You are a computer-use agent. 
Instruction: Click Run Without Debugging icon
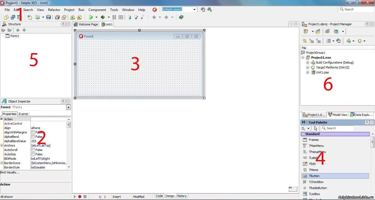(x=103, y=17)
